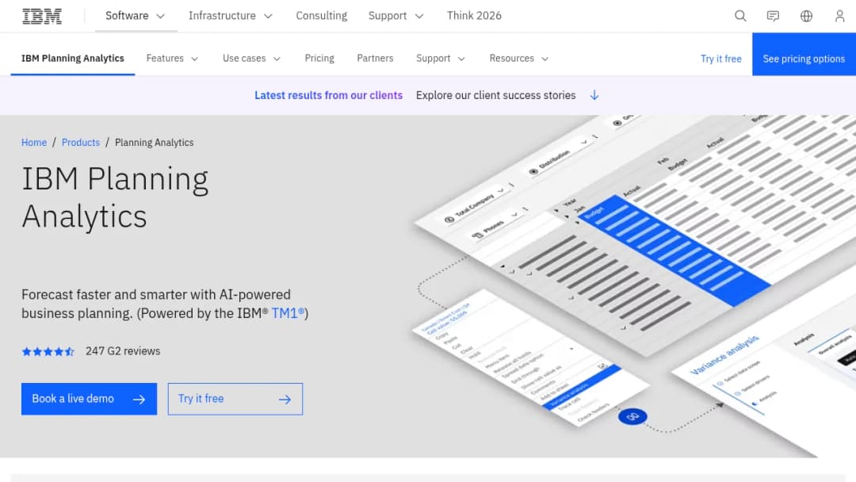Click the outlined Try it free button

(235, 399)
